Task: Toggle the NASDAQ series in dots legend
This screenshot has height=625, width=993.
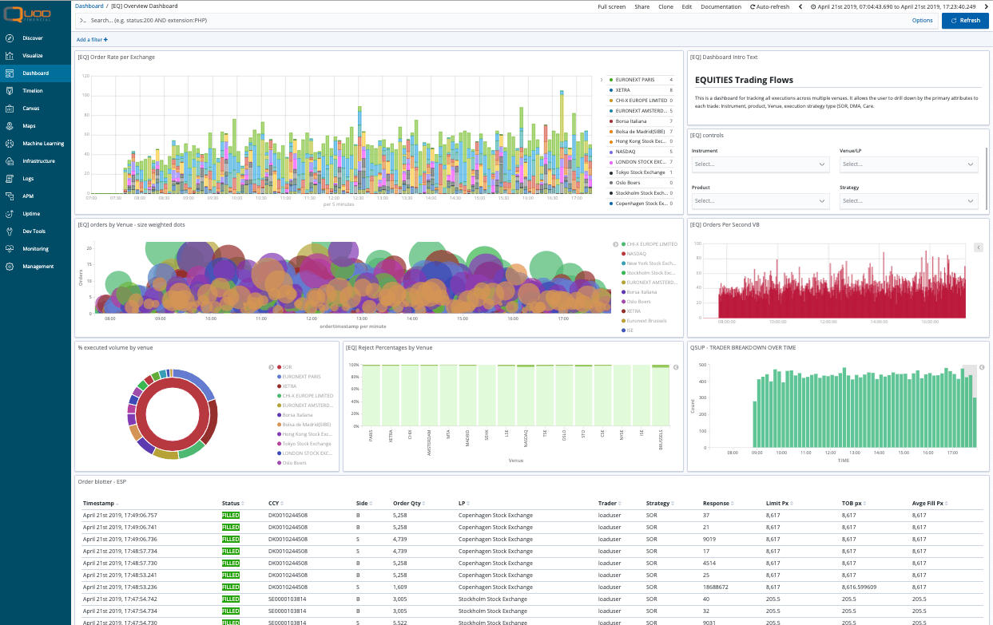Action: pyautogui.click(x=636, y=254)
